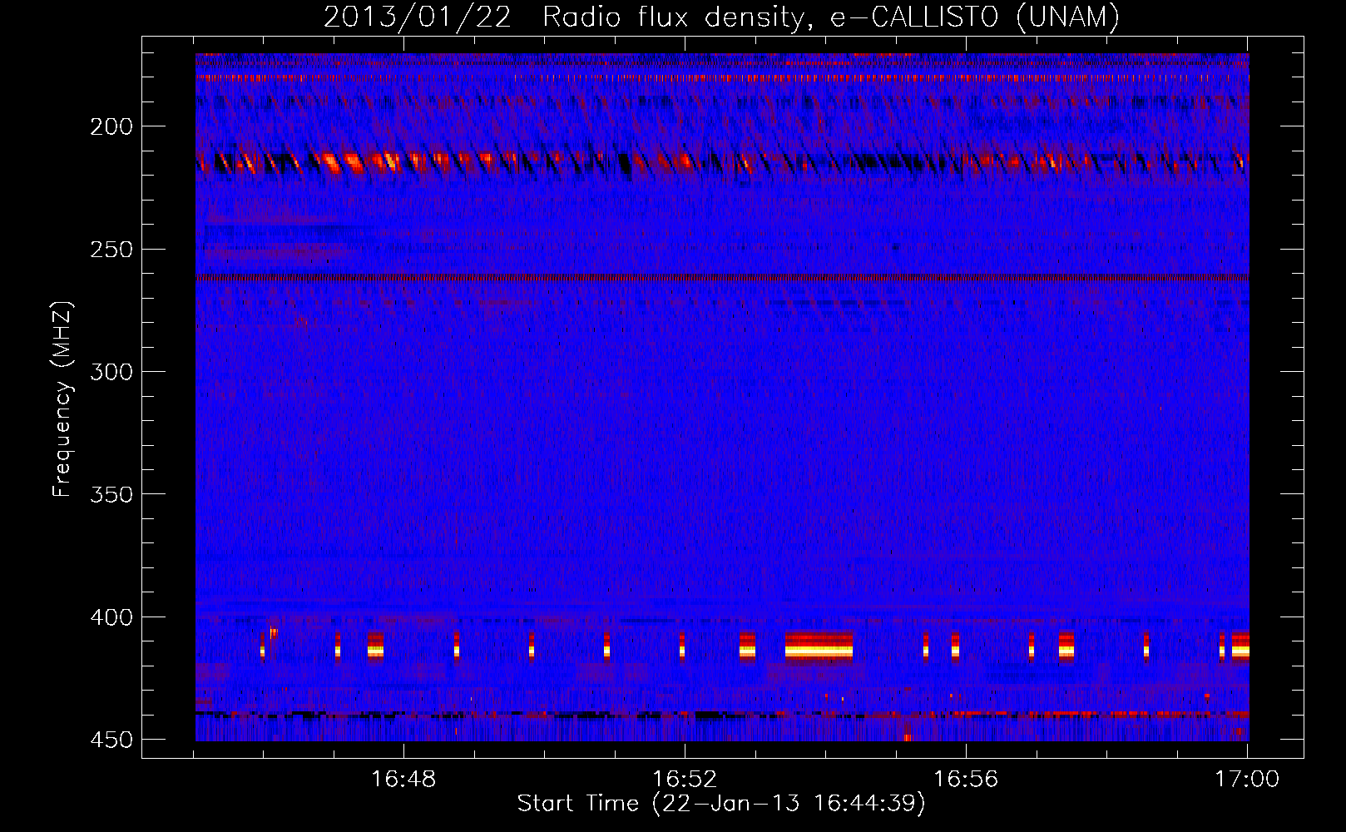Click the plot title '2013/01/22 Radio flux density, e-CALLISTO (UNAM)'
1346x832 pixels.
pos(721,17)
